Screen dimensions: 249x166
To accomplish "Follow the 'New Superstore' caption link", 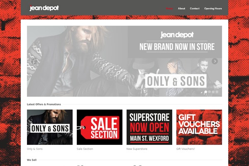I will [137, 149].
